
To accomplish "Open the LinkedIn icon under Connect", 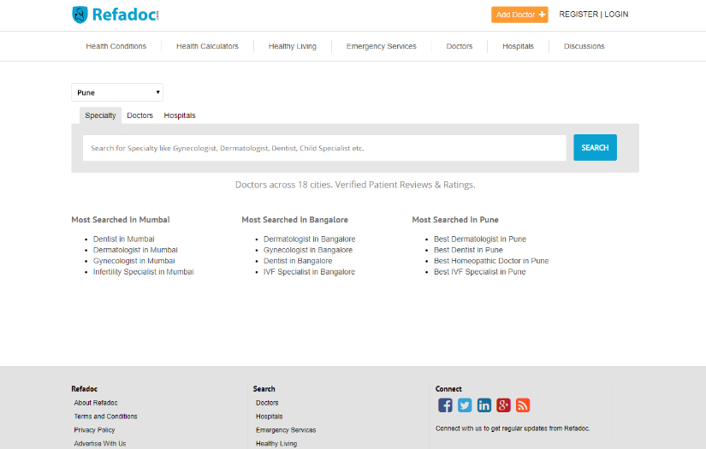I will 484,405.
